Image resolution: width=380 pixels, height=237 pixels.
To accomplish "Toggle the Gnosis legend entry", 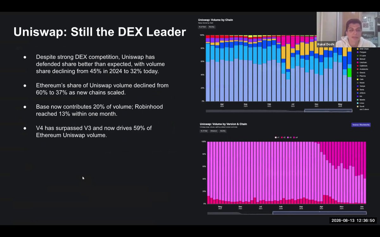I will [x=361, y=73].
